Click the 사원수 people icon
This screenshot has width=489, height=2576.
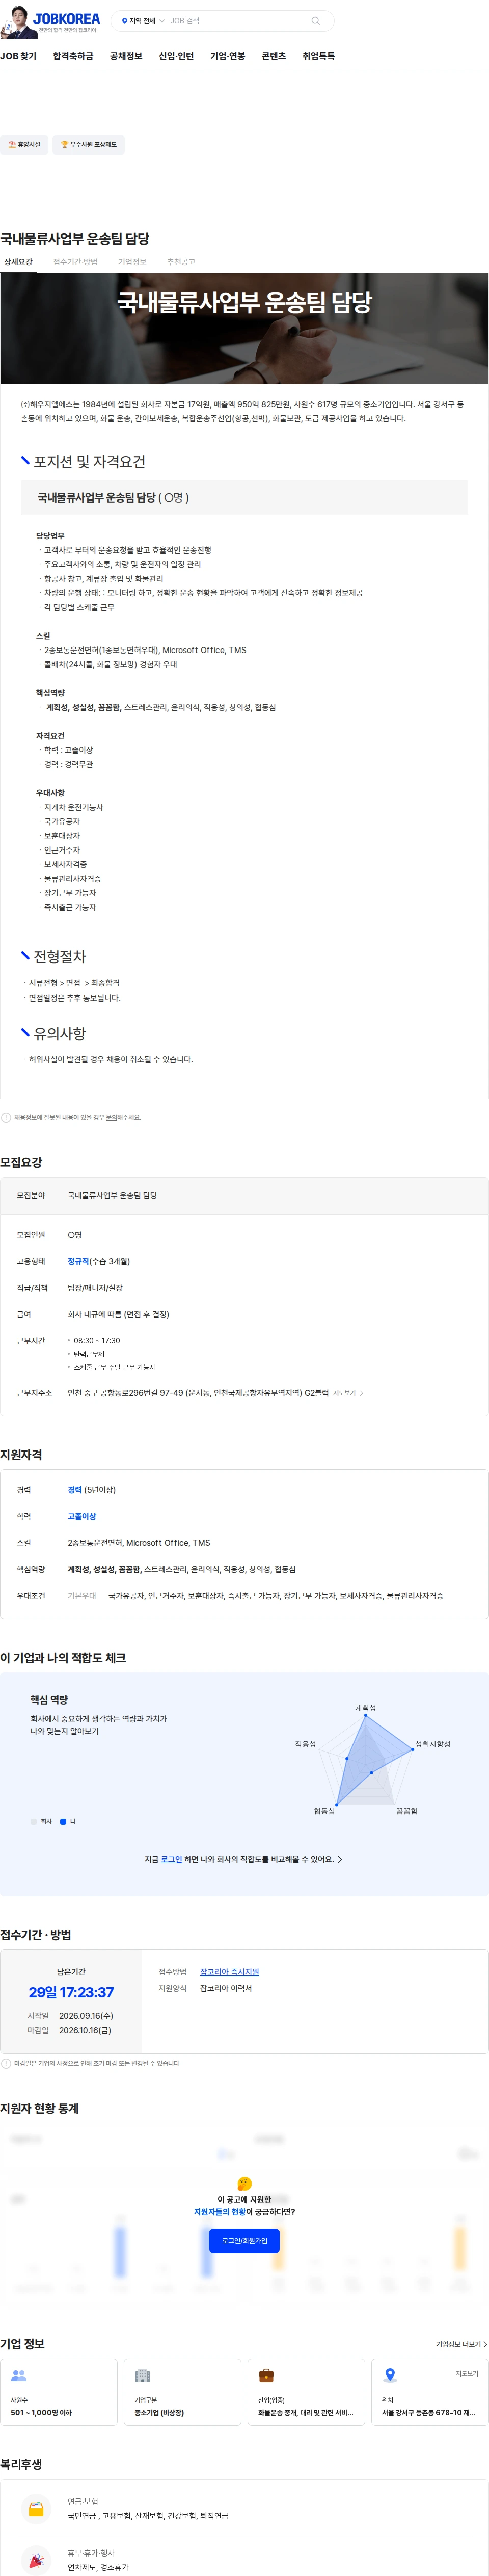[18, 2375]
